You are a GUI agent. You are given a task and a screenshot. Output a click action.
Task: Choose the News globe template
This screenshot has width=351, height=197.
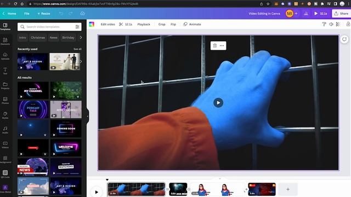[33, 166]
